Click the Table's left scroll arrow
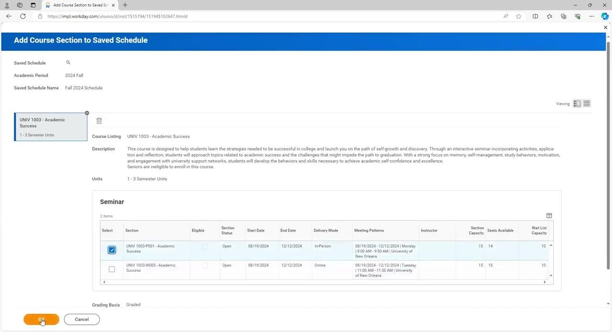 tap(104, 282)
